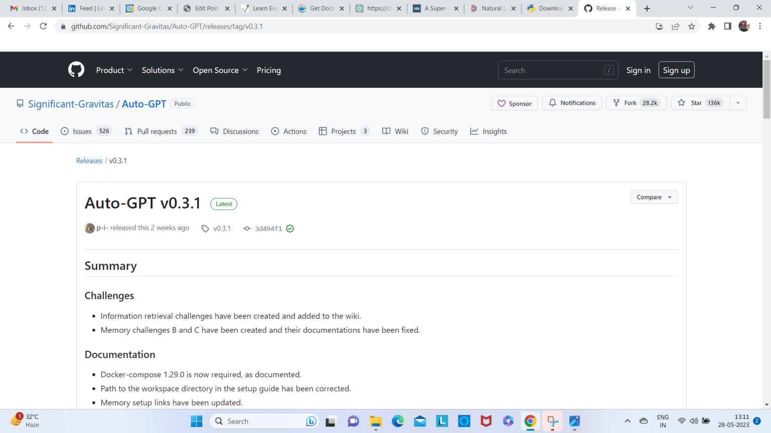771x433 pixels.
Task: Expand the Compare dropdown
Action: click(x=654, y=197)
